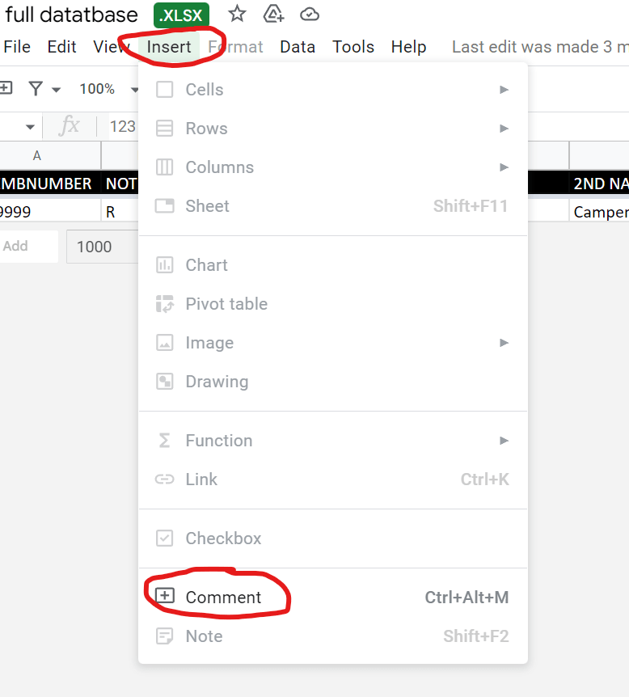Expand the Cells submenu arrow
This screenshot has width=629, height=697.
point(504,90)
